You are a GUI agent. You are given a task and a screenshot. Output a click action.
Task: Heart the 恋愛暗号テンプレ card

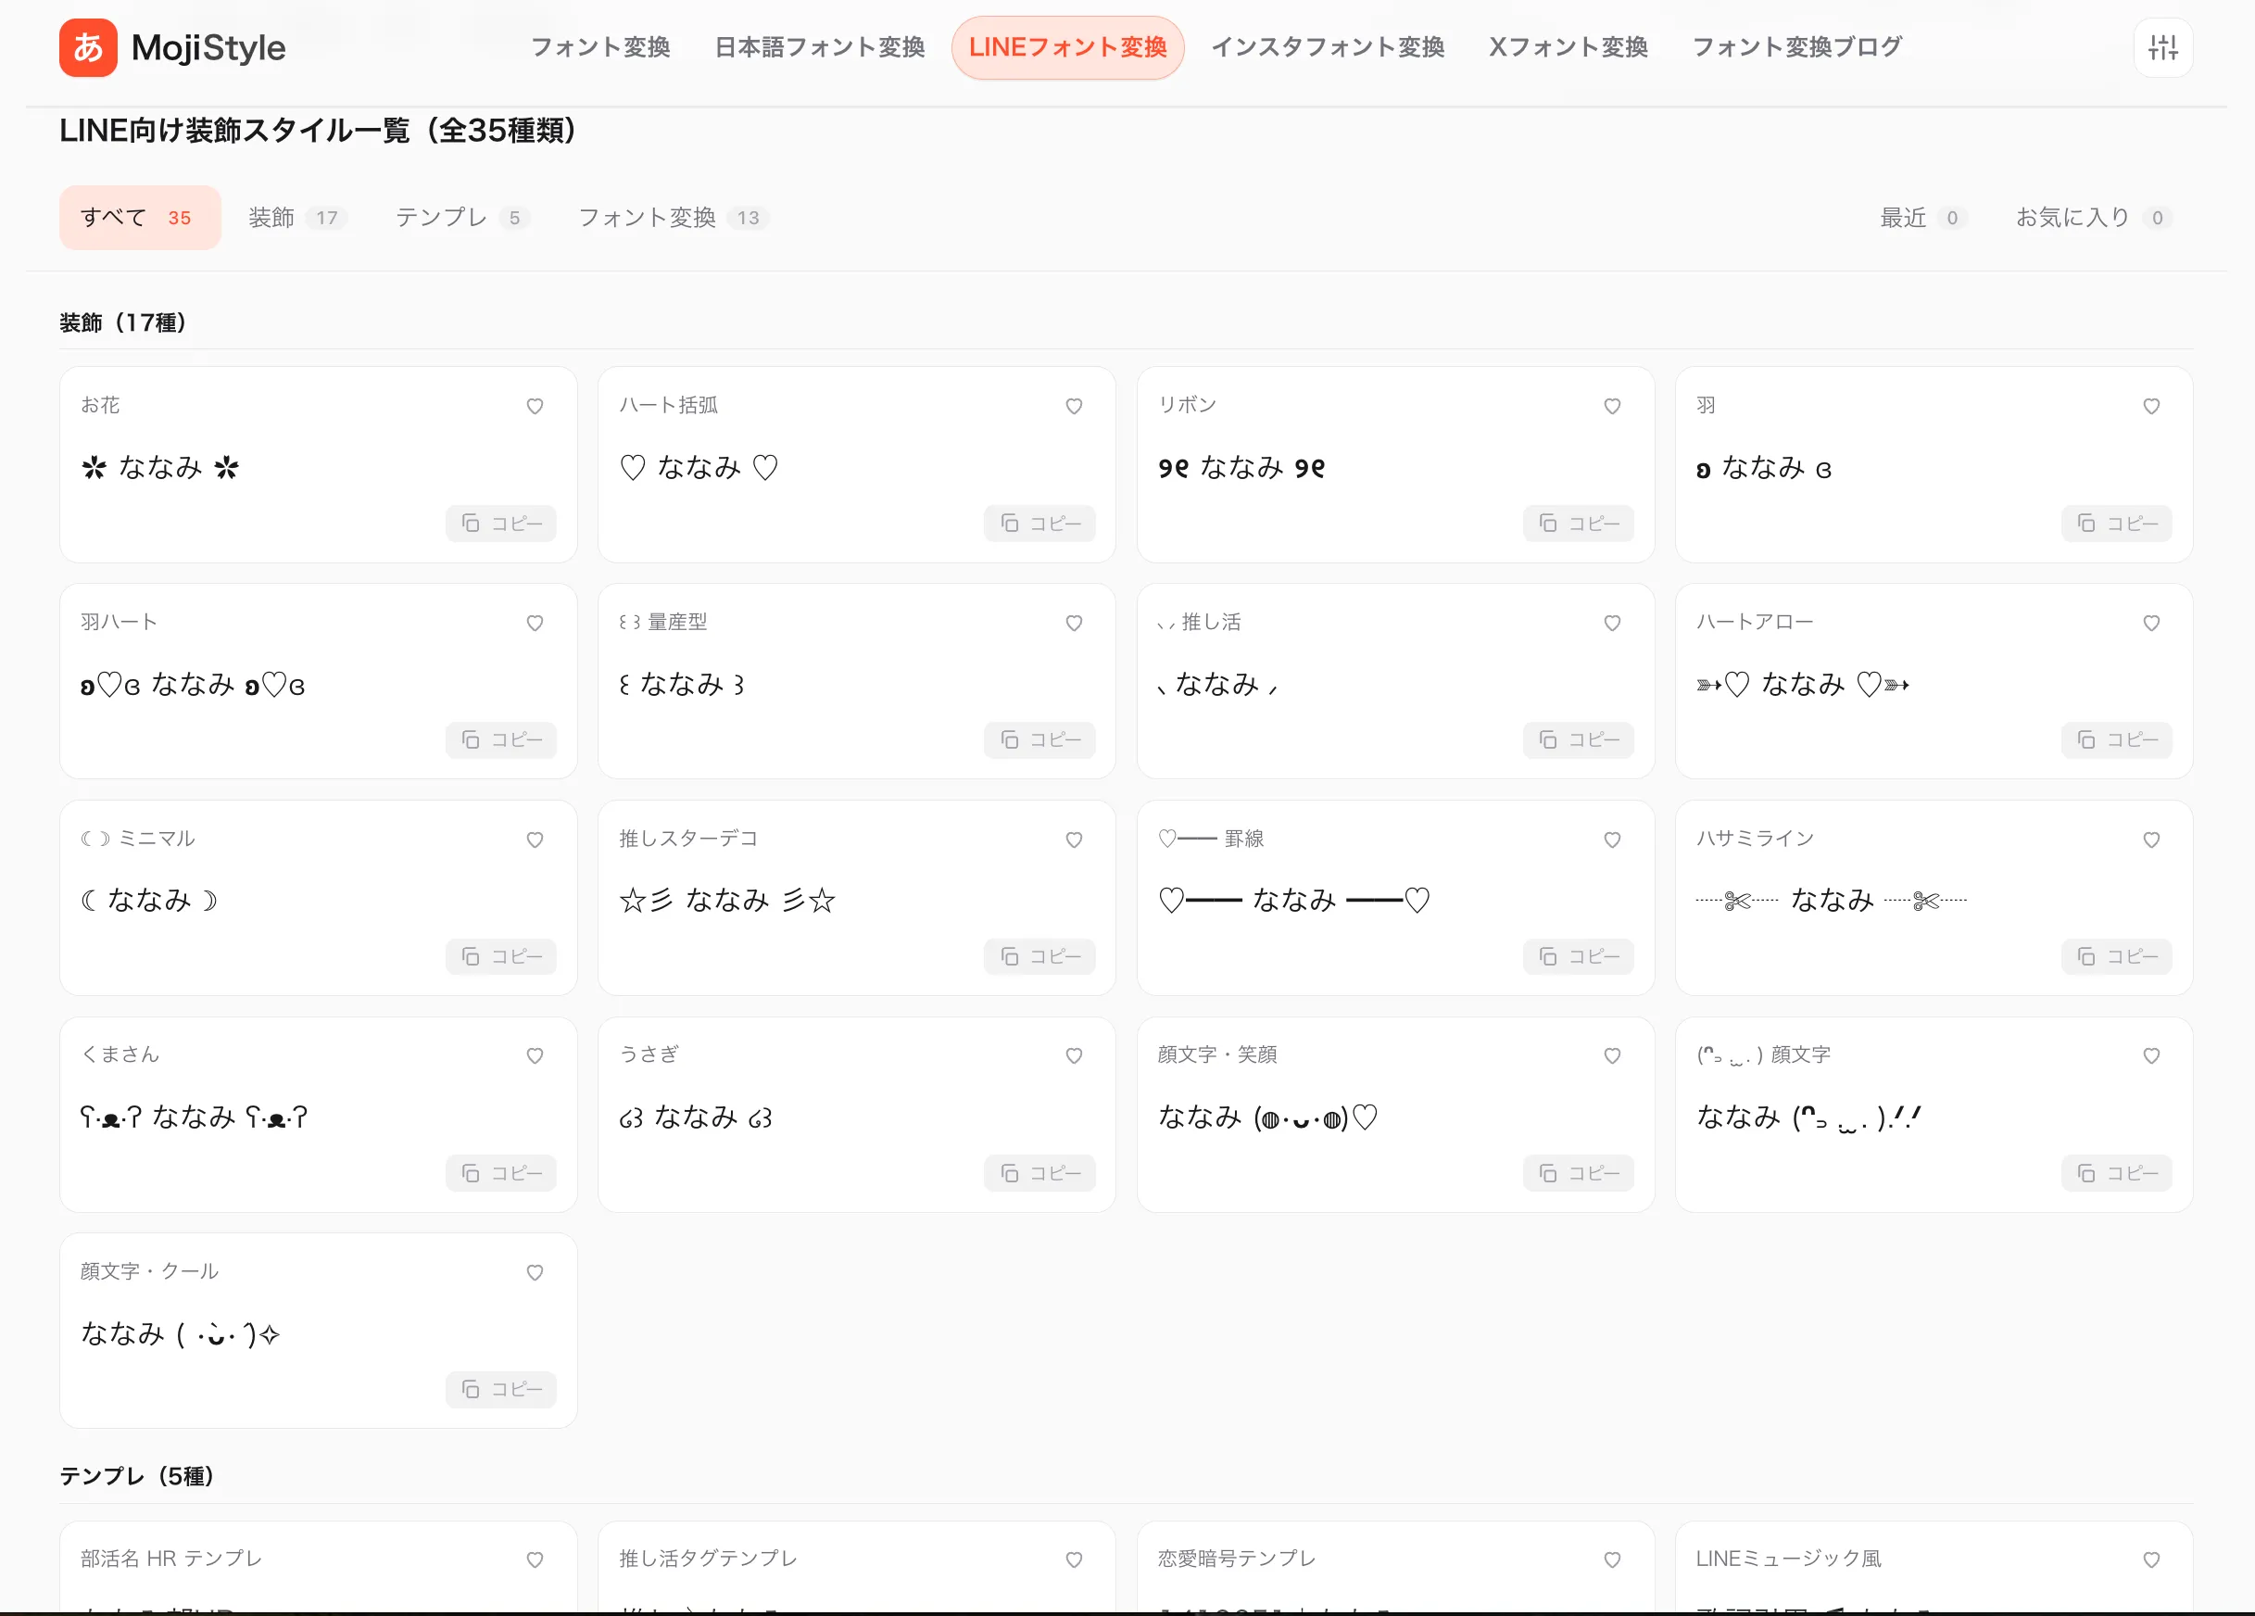click(1613, 1559)
